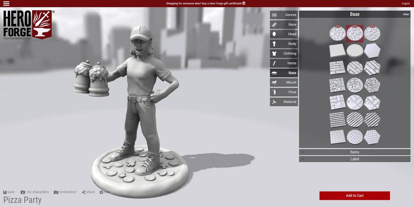Image resolution: width=414 pixels, height=207 pixels.
Task: Select the Base category tab
Action: 284,73
